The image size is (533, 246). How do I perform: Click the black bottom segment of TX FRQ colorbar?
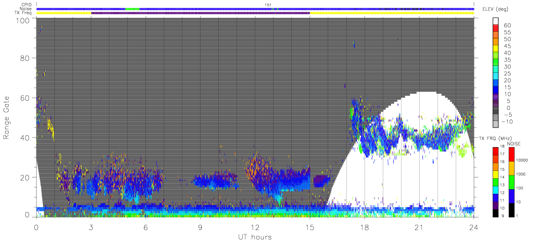(495, 212)
